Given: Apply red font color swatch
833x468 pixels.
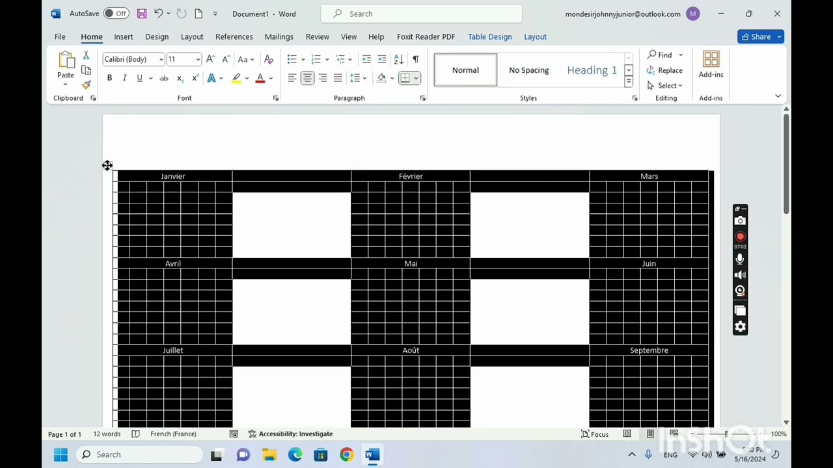Looking at the screenshot, I should click(x=260, y=78).
